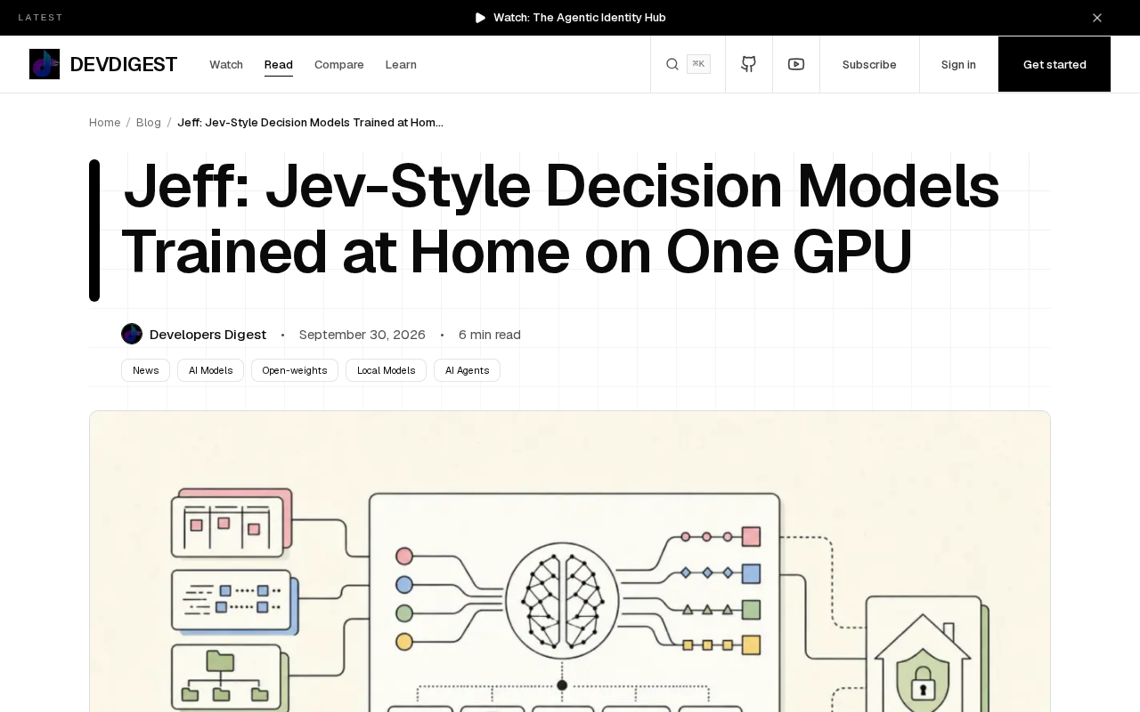This screenshot has height=712, width=1140.
Task: Dismiss the Latest announcement banner
Action: [1097, 18]
